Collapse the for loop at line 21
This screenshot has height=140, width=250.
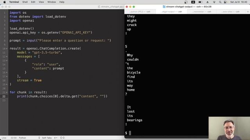coord(7,92)
